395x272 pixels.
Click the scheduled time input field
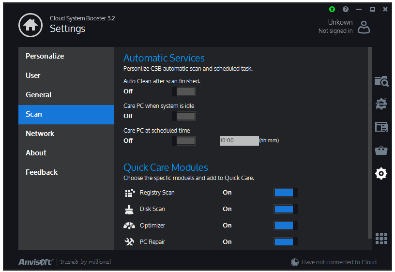pyautogui.click(x=239, y=141)
